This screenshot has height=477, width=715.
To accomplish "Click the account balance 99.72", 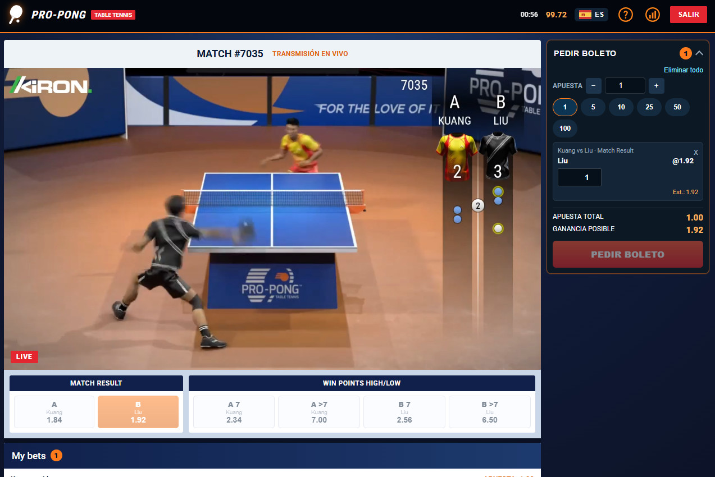I will coord(556,15).
